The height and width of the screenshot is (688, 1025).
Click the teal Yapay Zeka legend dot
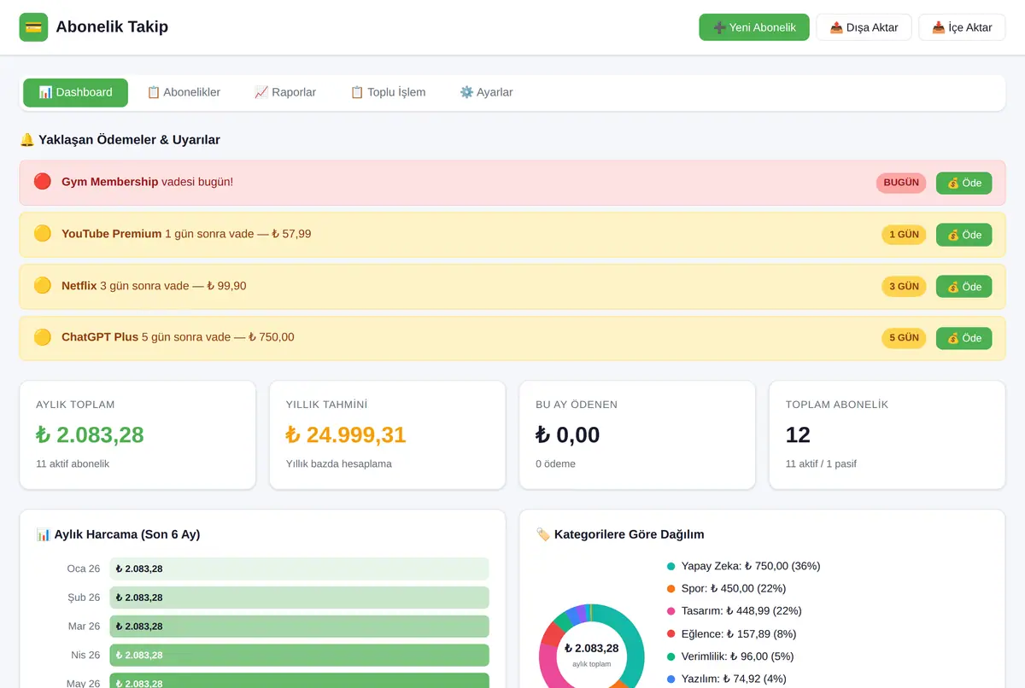click(x=671, y=566)
